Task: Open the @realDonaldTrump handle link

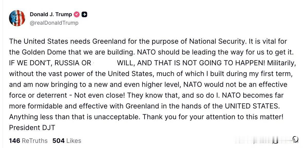Action: coord(54,23)
